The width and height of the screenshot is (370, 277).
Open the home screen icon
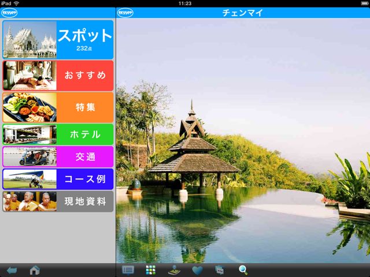(35, 270)
